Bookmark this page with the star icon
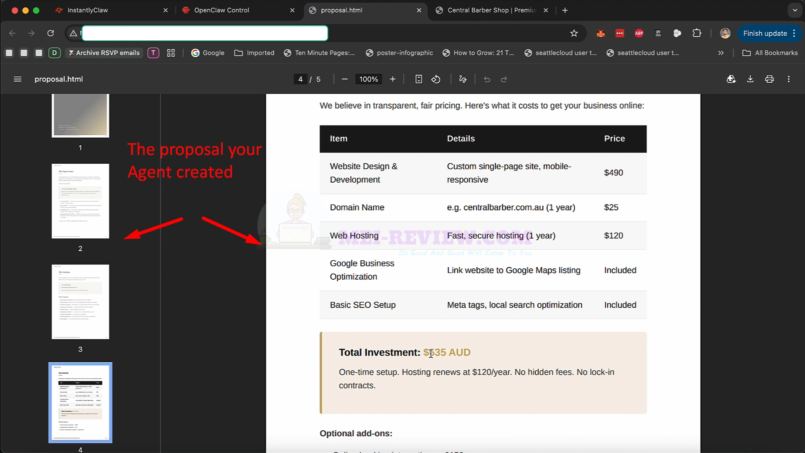 pyautogui.click(x=574, y=33)
